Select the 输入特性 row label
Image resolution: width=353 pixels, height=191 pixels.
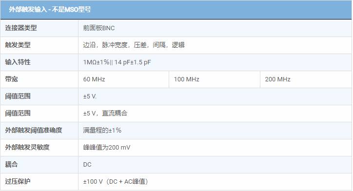pos(18,62)
